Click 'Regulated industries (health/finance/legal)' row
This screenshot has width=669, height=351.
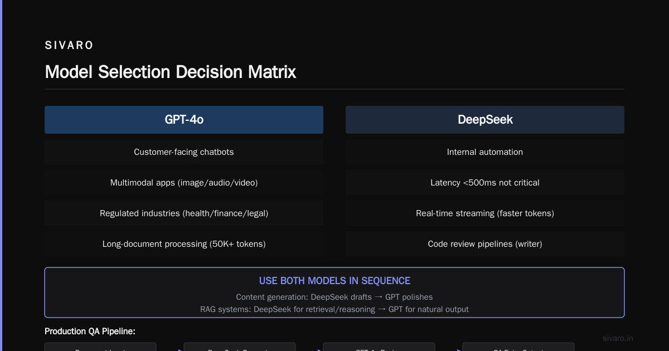(x=184, y=213)
